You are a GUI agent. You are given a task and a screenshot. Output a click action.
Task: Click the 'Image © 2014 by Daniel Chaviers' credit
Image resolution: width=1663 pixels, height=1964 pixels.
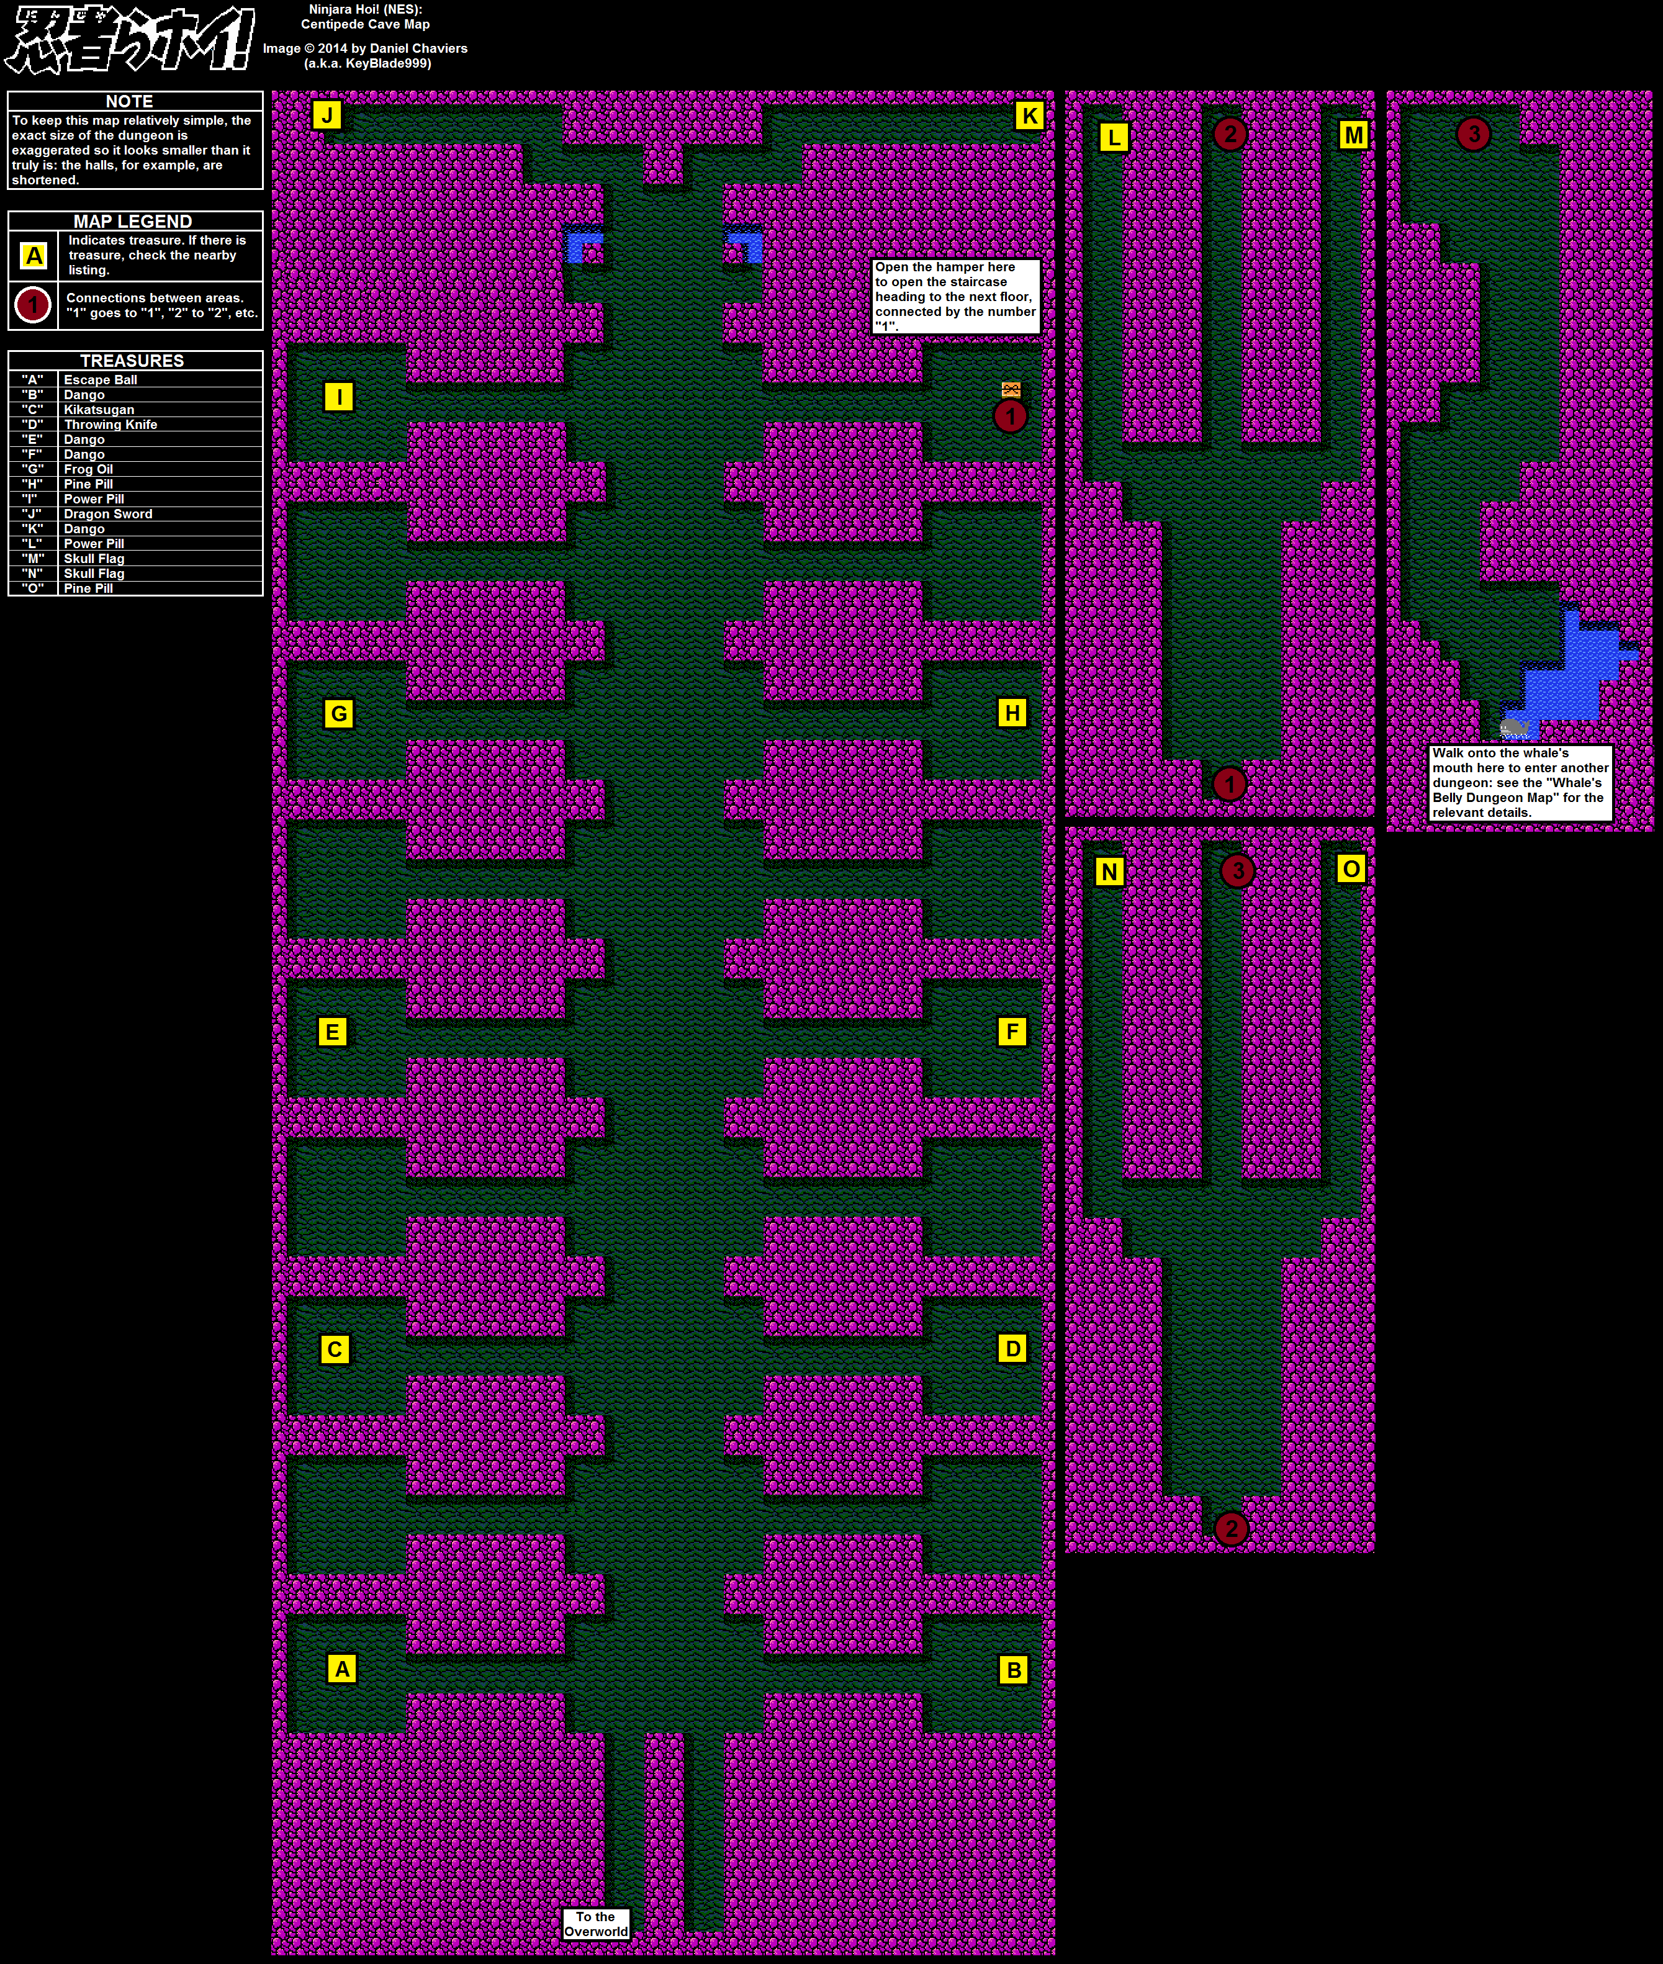pyautogui.click(x=365, y=48)
